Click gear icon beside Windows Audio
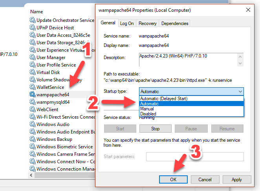 click(33, 124)
